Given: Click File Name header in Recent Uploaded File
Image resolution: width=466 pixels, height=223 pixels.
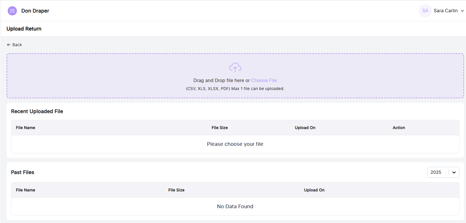Looking at the screenshot, I should point(25,128).
